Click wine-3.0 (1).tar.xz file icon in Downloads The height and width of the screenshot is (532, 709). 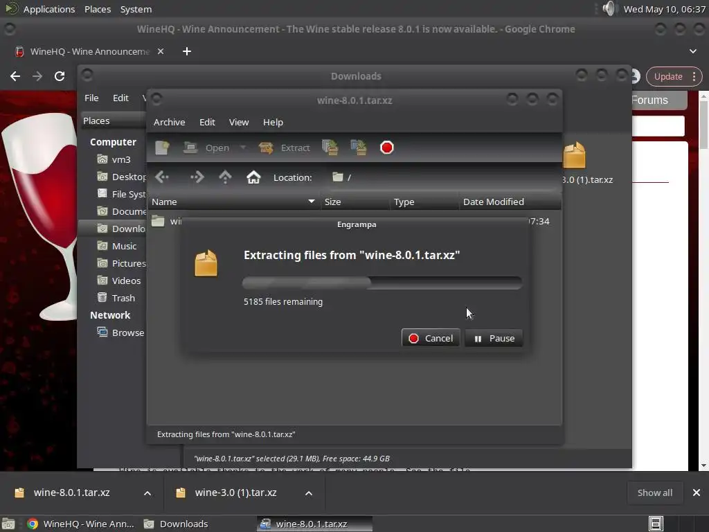point(575,155)
